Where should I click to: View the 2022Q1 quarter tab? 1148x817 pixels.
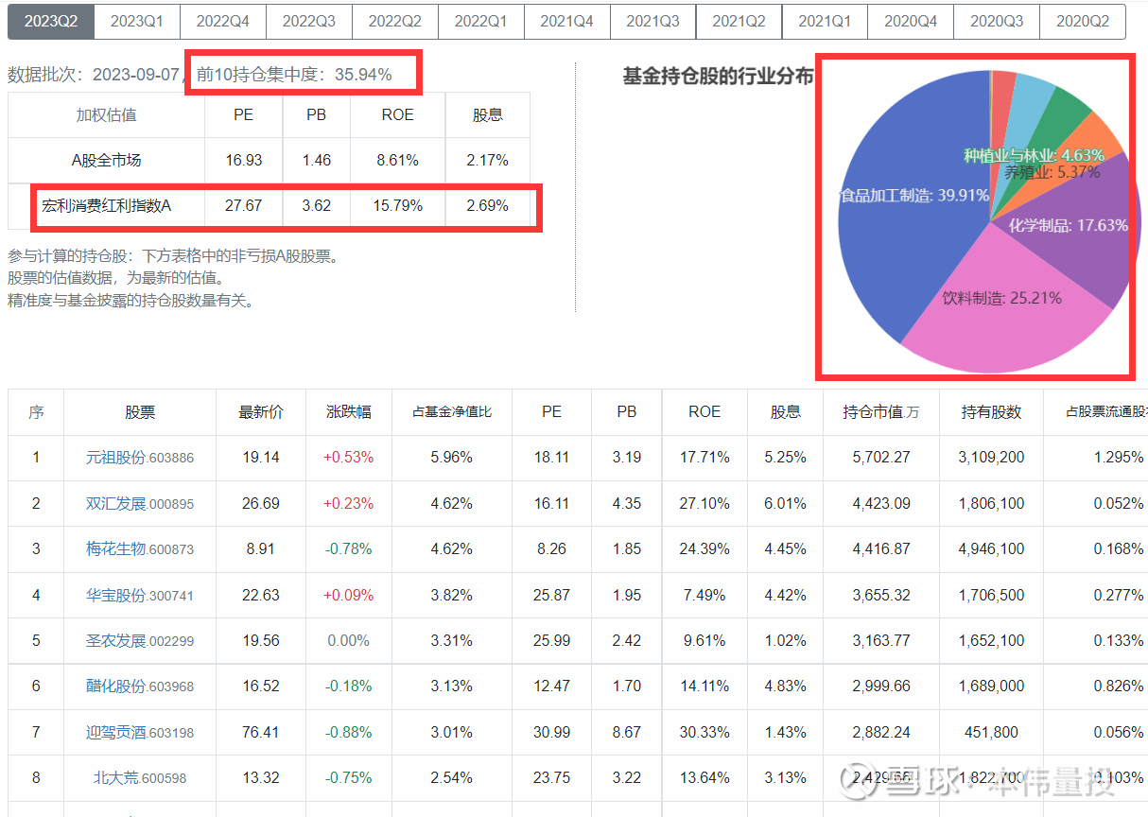tap(480, 21)
